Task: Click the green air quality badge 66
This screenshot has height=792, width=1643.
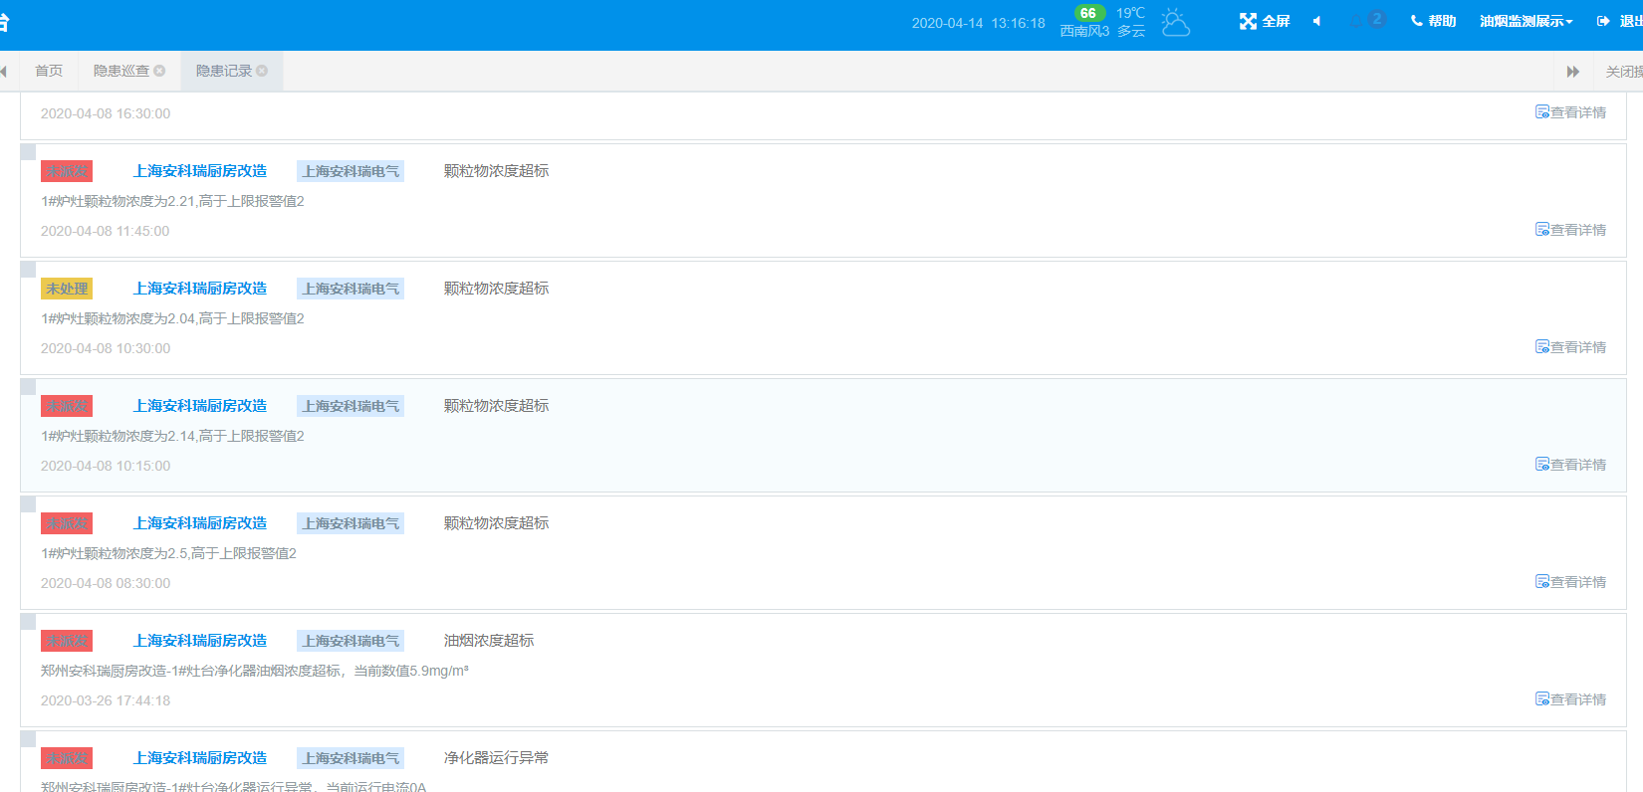Action: 1088,13
